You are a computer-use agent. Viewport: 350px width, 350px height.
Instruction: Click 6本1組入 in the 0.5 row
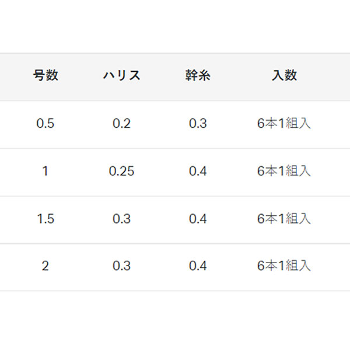(x=284, y=124)
